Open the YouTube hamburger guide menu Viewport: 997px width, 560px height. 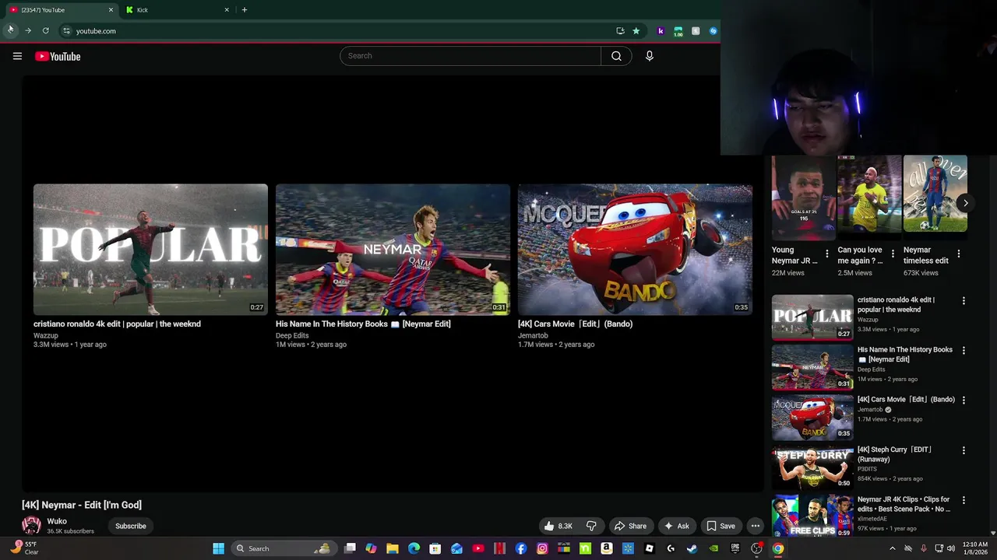coord(17,56)
